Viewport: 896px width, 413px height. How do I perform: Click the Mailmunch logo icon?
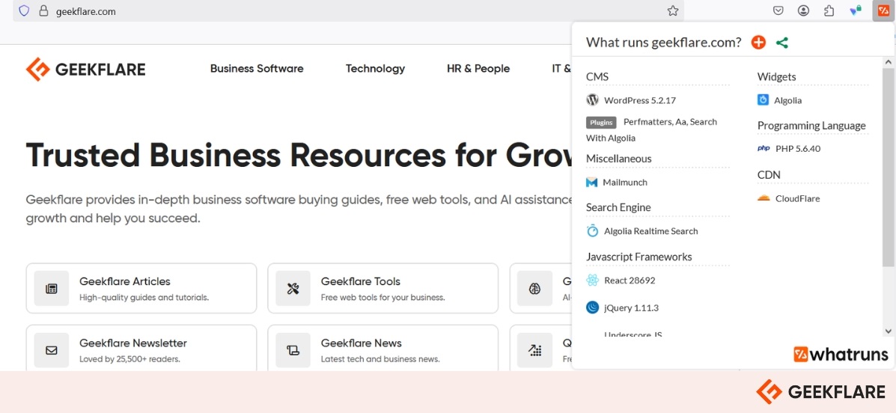[x=591, y=183]
